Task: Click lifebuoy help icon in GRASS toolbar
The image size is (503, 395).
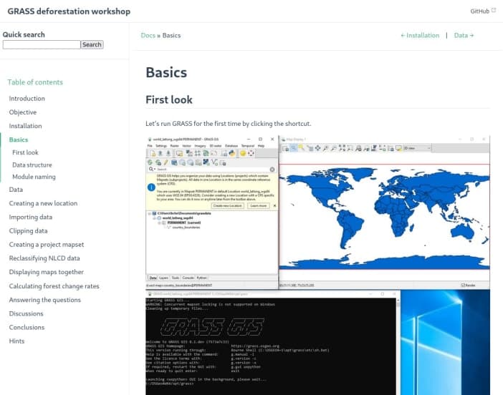Action: (x=251, y=153)
